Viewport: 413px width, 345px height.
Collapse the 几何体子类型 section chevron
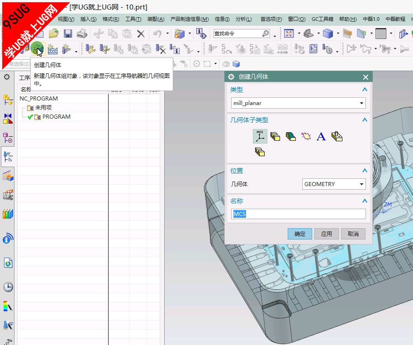[x=365, y=120]
